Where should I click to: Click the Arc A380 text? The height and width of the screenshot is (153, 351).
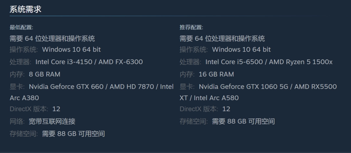pos(24,98)
